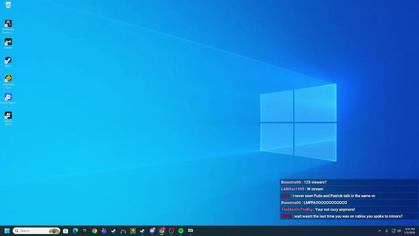Viewport: 419px width, 236px height.
Task: Select the Roblox Player desktop shortcut
Action: pos(8,99)
